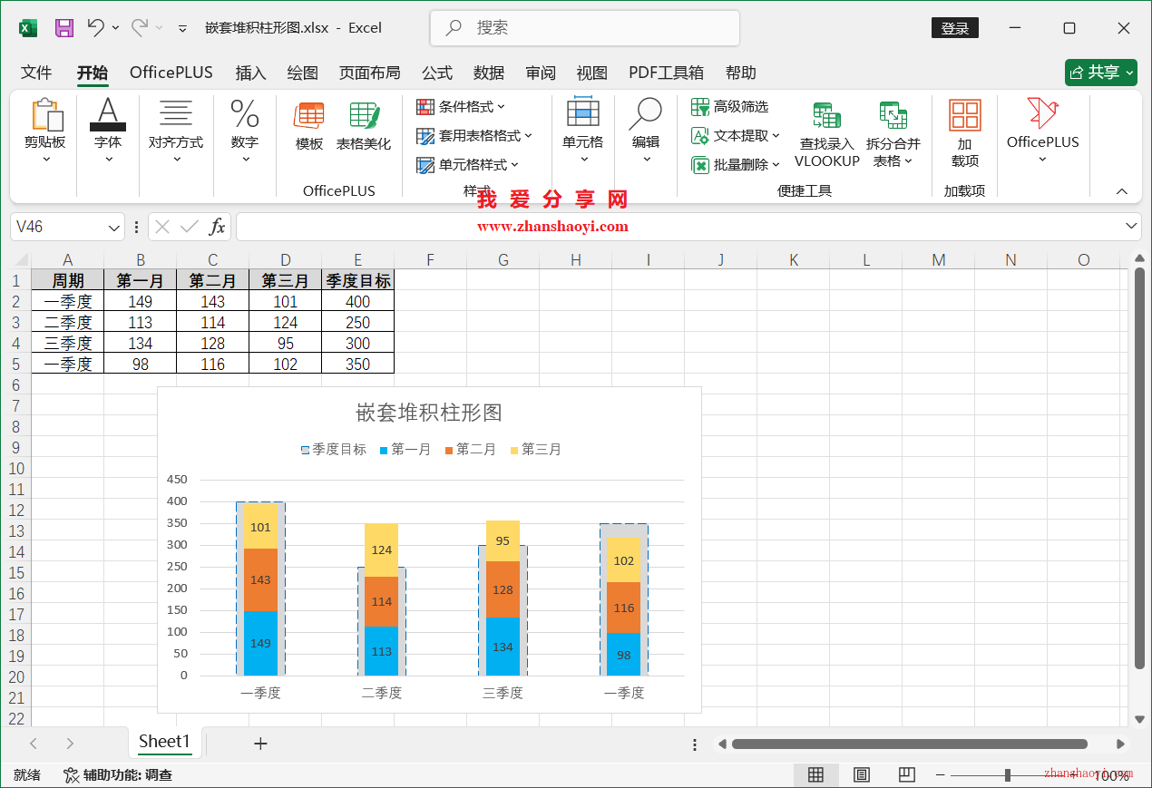Viewport: 1152px width, 788px height.
Task: Collapse the ribbon with the chevron arrow
Action: point(1122,191)
